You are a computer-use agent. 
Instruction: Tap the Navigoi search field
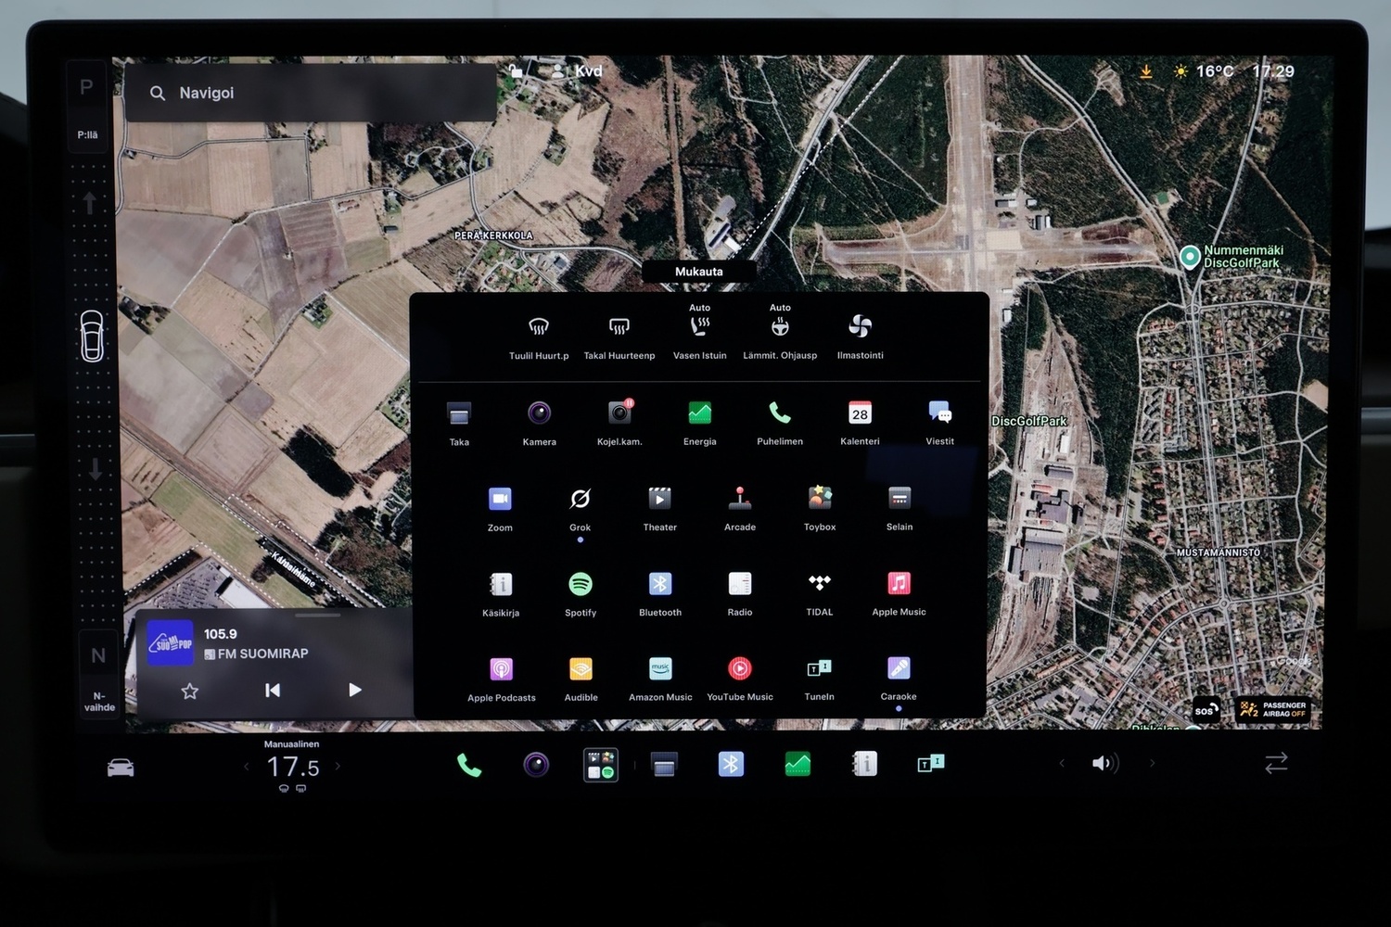tap(311, 93)
